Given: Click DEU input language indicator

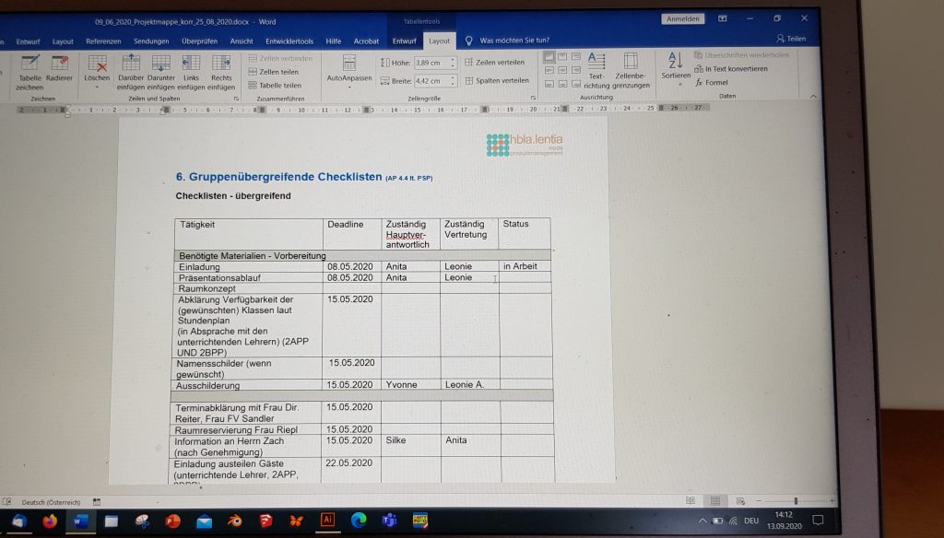Looking at the screenshot, I should pos(750,520).
